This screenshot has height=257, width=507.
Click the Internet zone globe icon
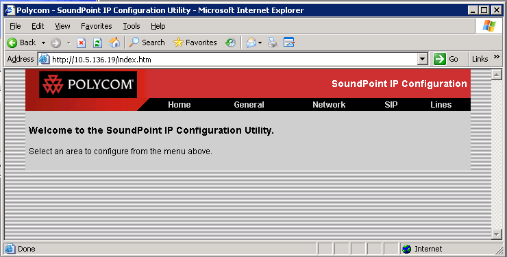tap(406, 249)
